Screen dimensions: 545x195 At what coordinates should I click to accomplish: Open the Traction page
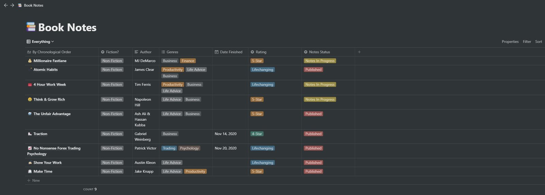point(40,134)
